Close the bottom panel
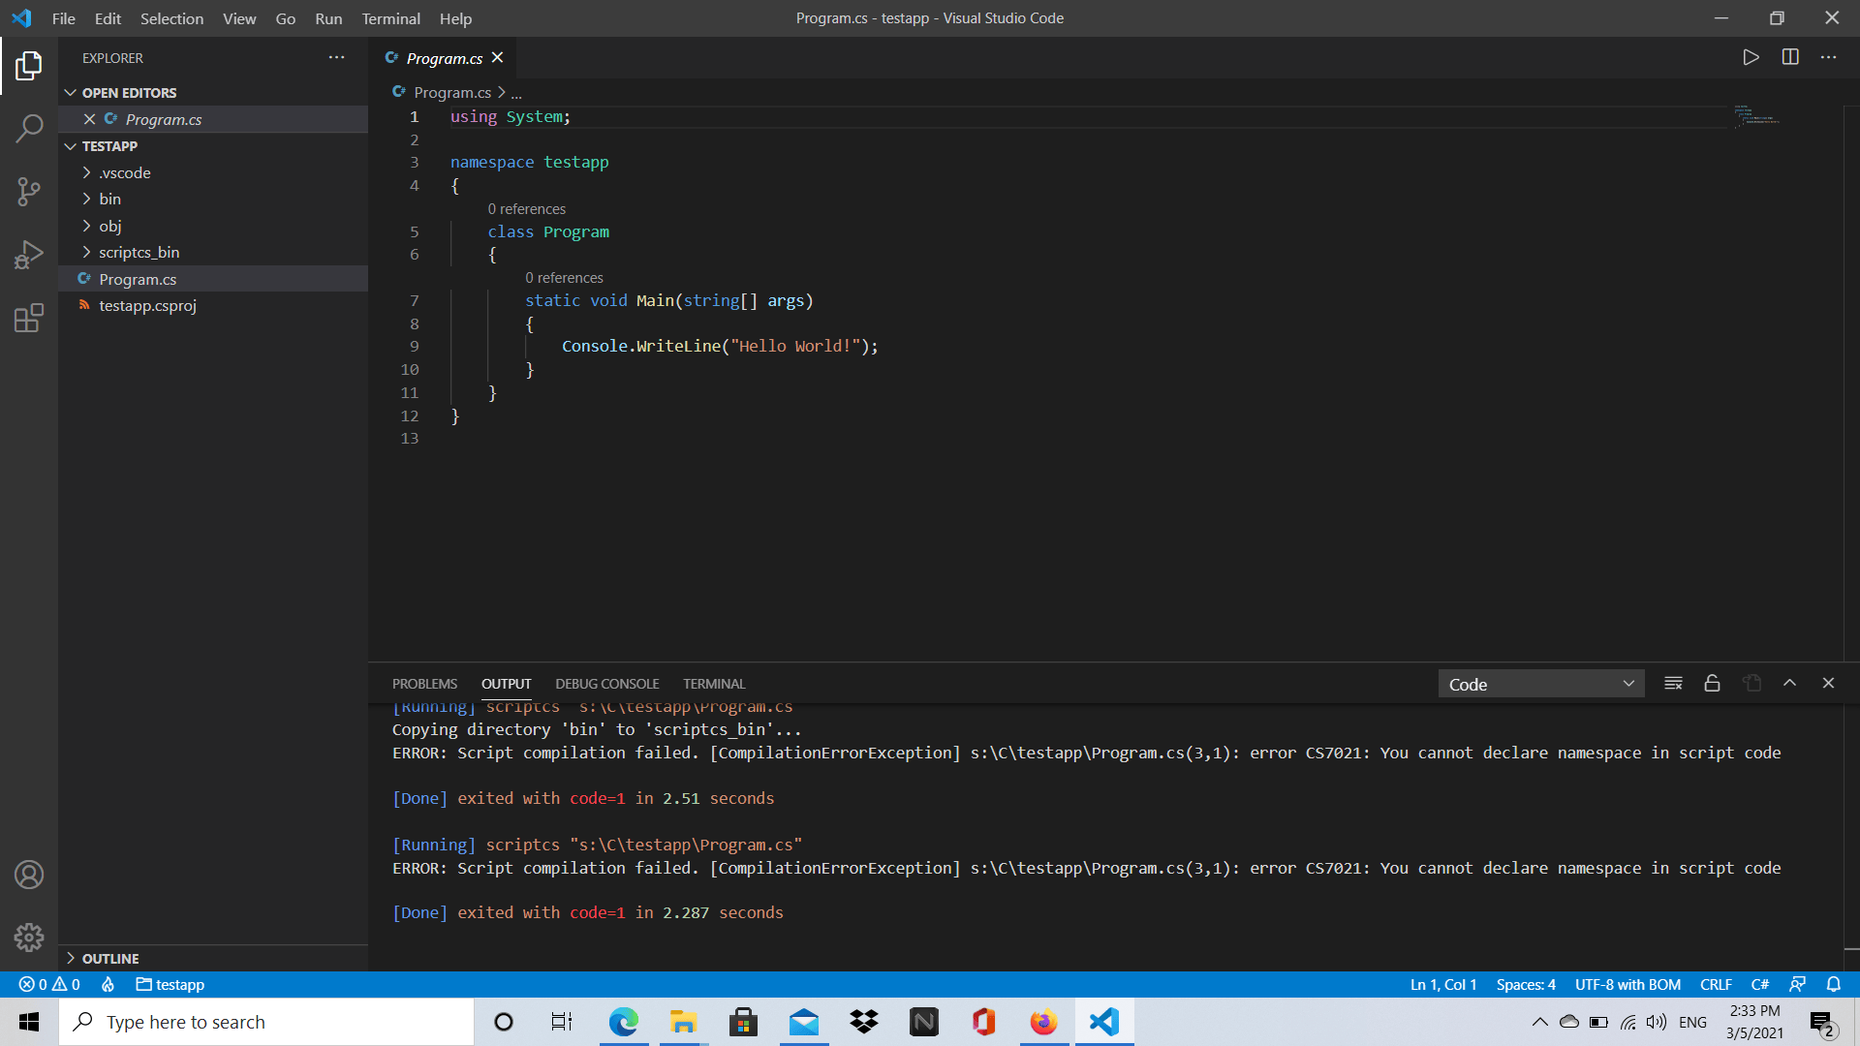The width and height of the screenshot is (1860, 1046). pyautogui.click(x=1828, y=683)
